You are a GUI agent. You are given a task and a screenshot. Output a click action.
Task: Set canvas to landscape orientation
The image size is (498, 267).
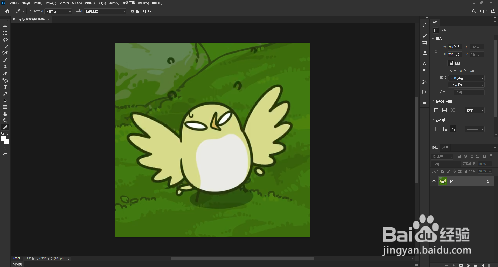point(458,63)
